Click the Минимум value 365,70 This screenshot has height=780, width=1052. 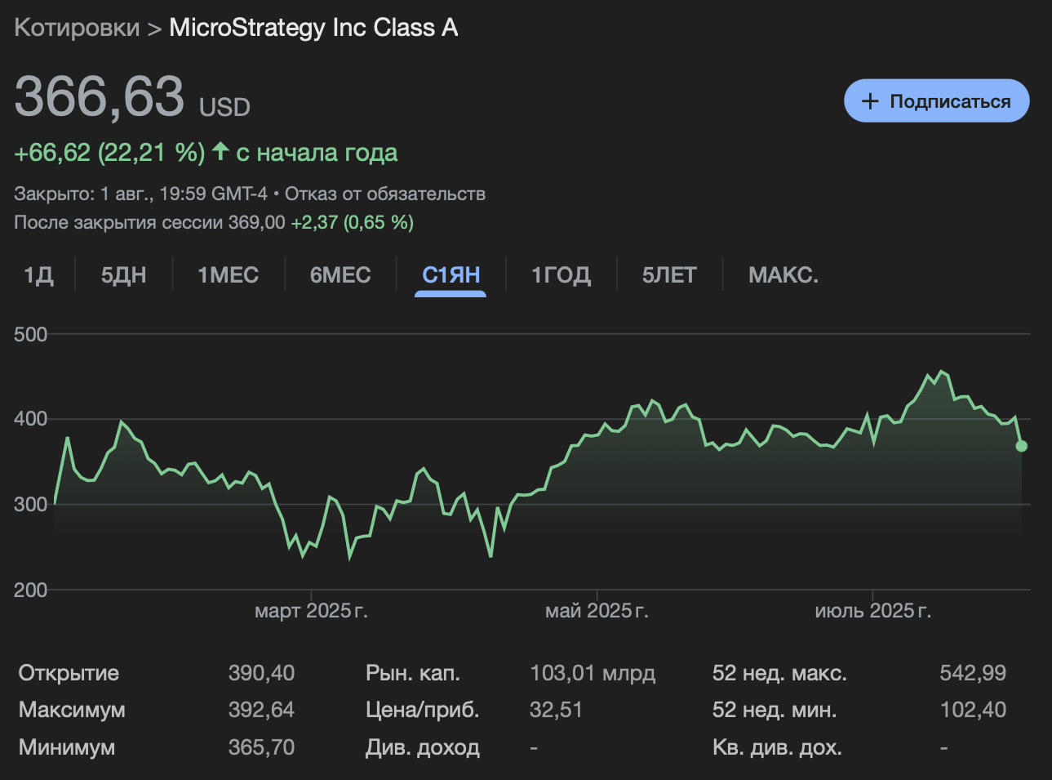click(x=261, y=747)
